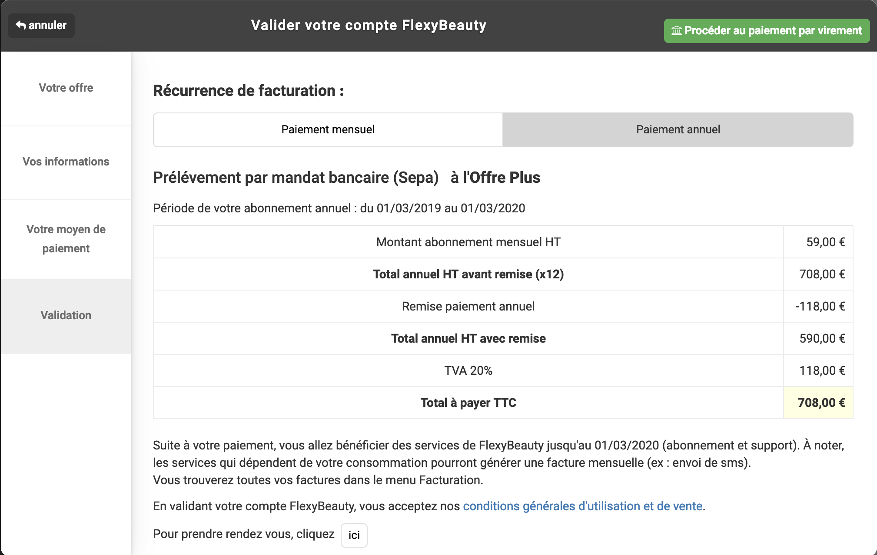Open the Validation step

tap(66, 316)
